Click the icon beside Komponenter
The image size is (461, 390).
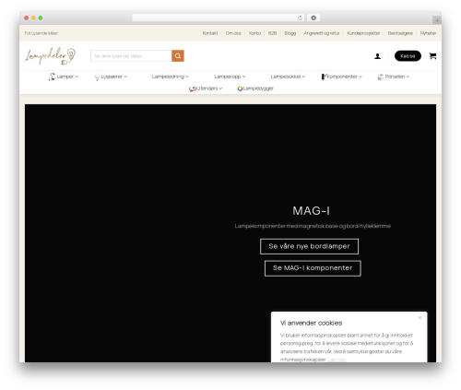pos(324,77)
